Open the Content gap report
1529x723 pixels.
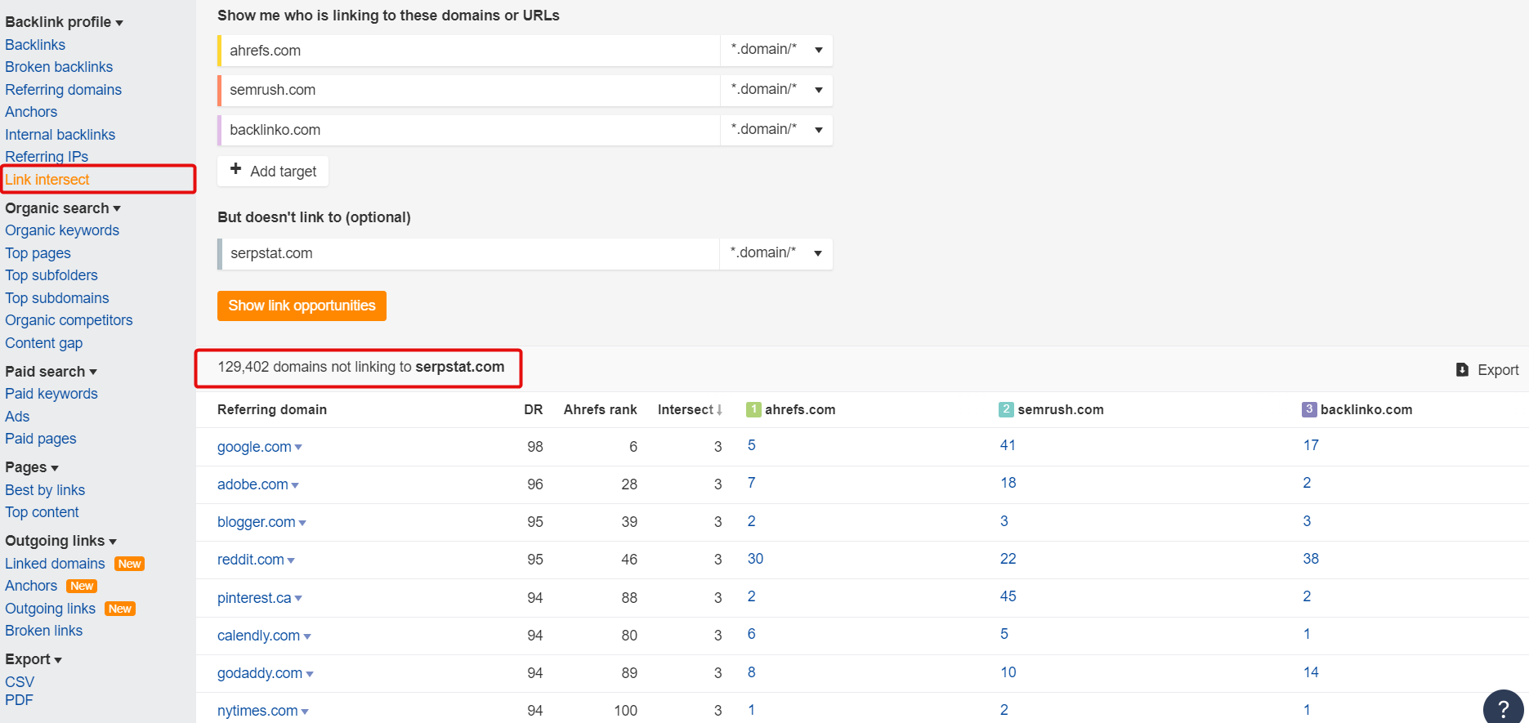tap(43, 343)
